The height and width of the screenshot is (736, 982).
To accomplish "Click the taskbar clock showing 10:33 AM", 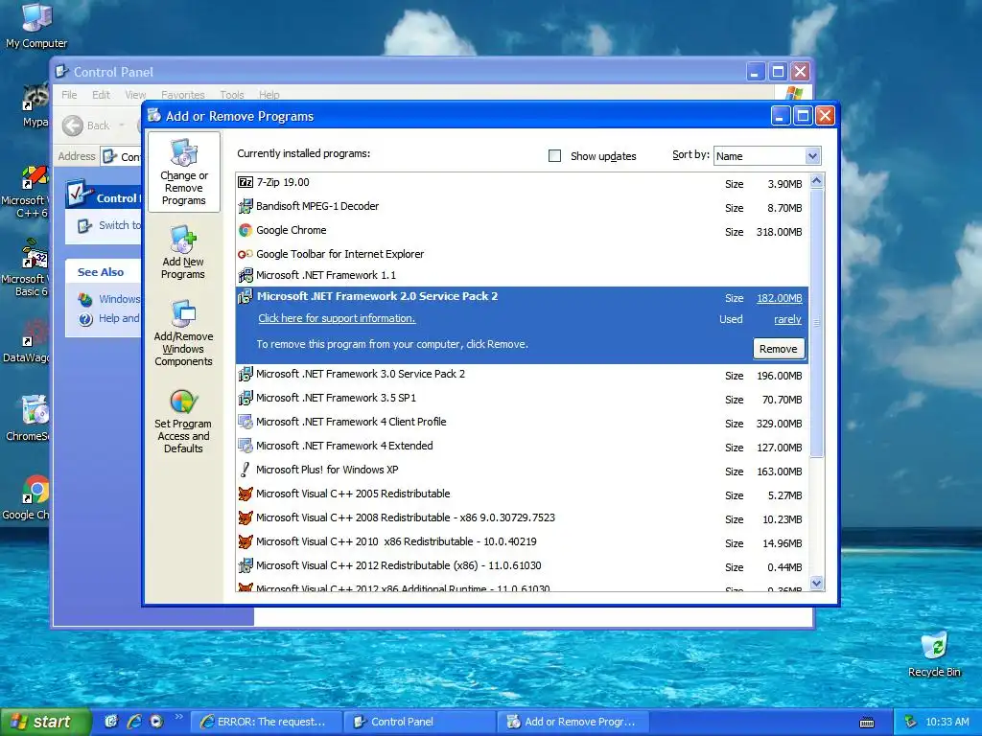I will click(x=947, y=722).
